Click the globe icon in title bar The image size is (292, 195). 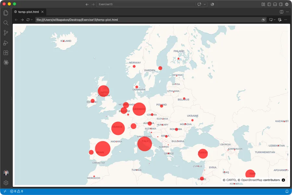coord(287,4)
